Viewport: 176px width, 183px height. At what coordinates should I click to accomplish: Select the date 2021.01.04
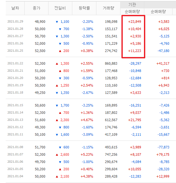click(15, 176)
